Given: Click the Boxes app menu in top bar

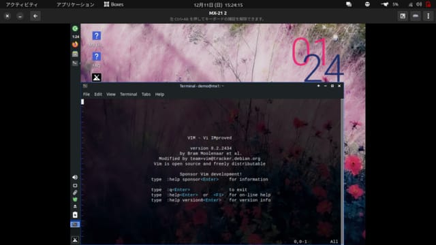Looking at the screenshot, I should click(x=114, y=5).
